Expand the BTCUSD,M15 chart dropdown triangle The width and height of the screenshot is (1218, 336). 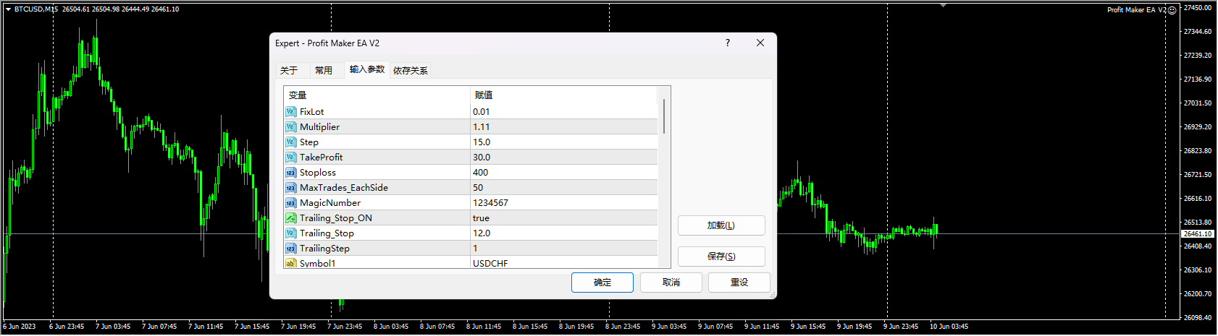click(8, 9)
